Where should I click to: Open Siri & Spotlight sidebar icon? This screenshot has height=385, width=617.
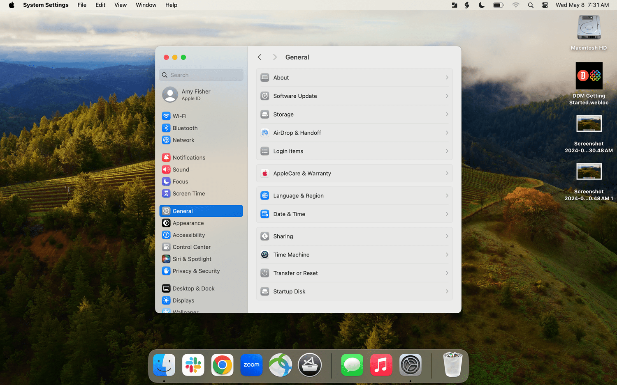(x=166, y=259)
